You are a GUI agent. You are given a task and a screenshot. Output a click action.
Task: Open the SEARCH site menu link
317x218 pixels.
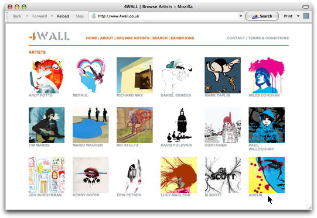(x=160, y=38)
